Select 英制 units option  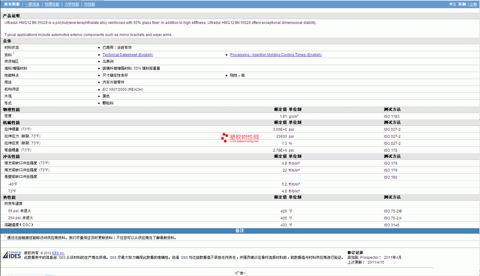pos(462,4)
